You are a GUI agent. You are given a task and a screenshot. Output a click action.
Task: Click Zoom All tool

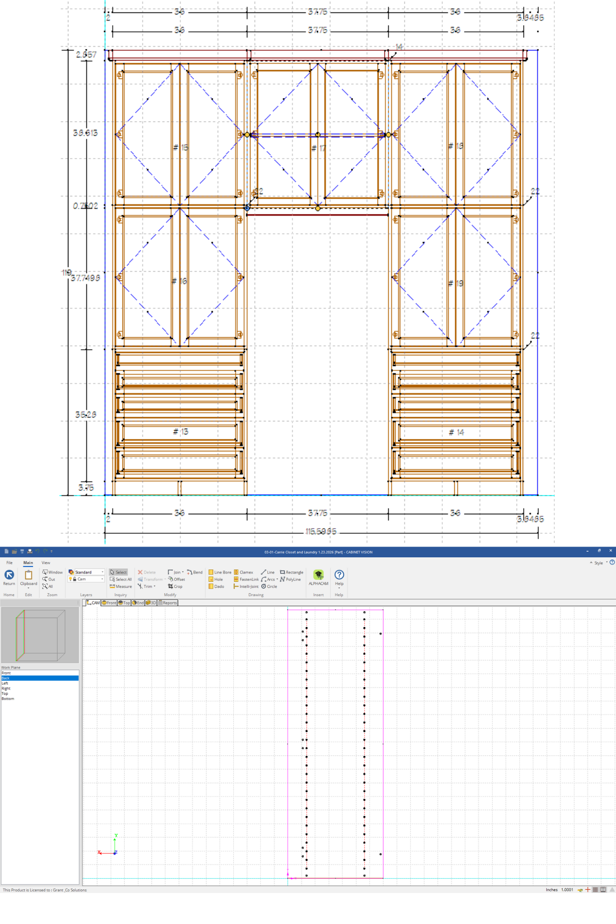coord(48,586)
